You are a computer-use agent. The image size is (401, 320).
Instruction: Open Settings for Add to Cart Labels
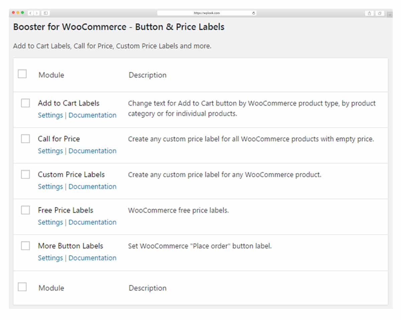click(x=50, y=115)
